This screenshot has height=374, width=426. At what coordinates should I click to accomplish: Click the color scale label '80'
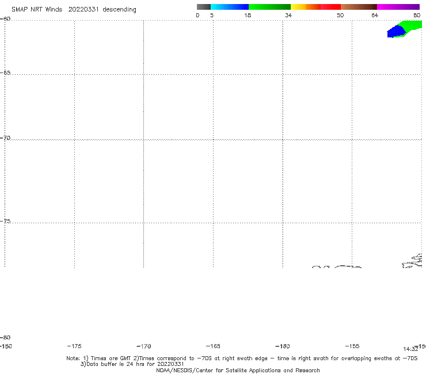(x=417, y=15)
